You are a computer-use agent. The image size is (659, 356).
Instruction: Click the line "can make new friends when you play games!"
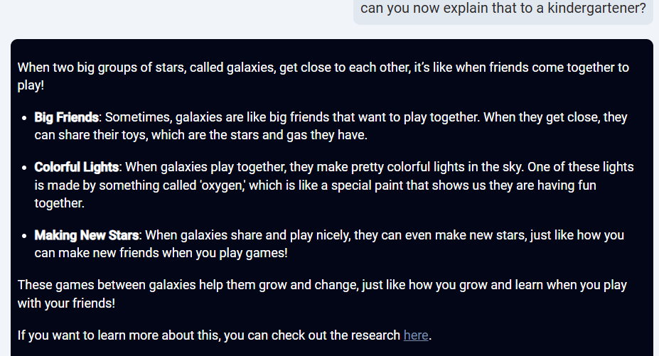pyautogui.click(x=161, y=254)
